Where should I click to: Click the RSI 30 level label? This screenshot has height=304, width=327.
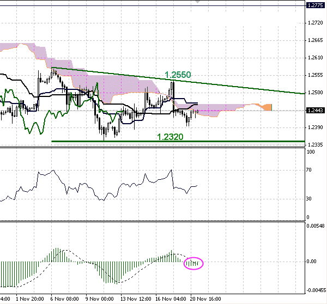pyautogui.click(x=309, y=199)
